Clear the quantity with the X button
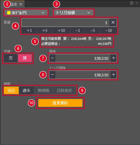 [113, 22]
